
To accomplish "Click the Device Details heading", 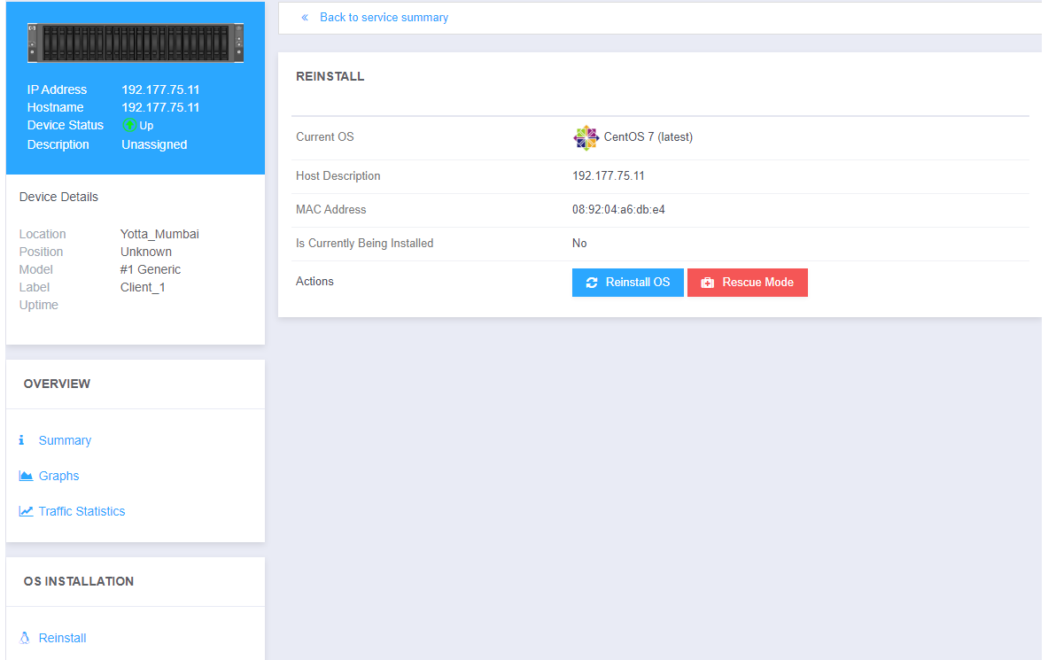I will [x=58, y=198].
